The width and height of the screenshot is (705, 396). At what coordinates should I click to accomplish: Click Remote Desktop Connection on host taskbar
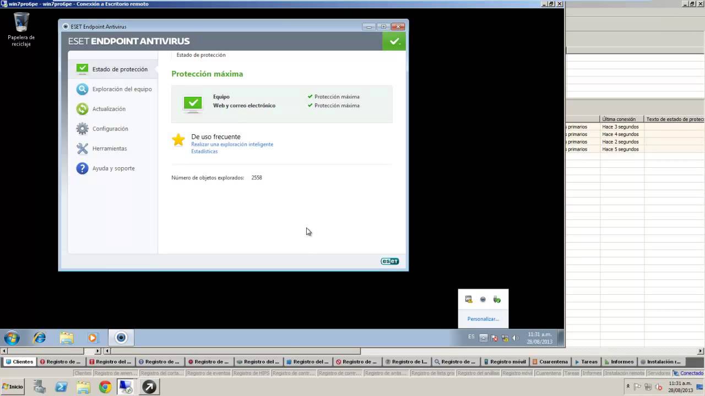pos(126,387)
